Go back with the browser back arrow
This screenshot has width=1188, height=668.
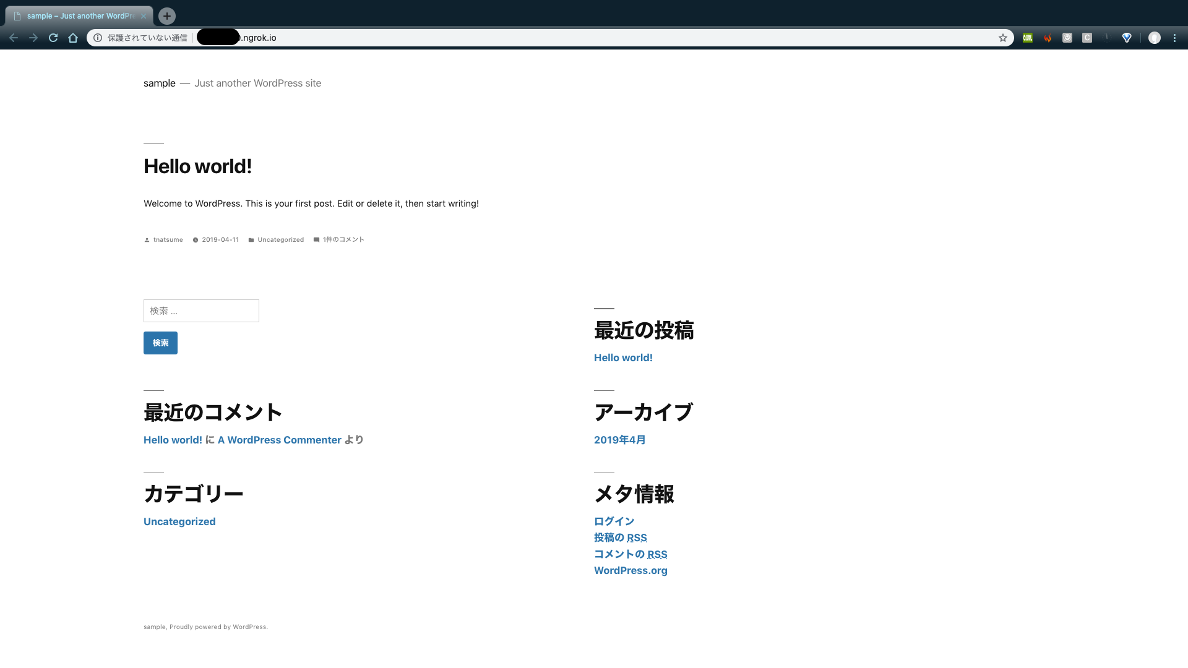[x=14, y=38]
